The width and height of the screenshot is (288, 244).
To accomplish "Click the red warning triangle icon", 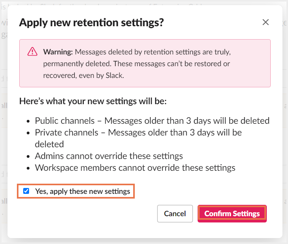I will click(x=32, y=52).
